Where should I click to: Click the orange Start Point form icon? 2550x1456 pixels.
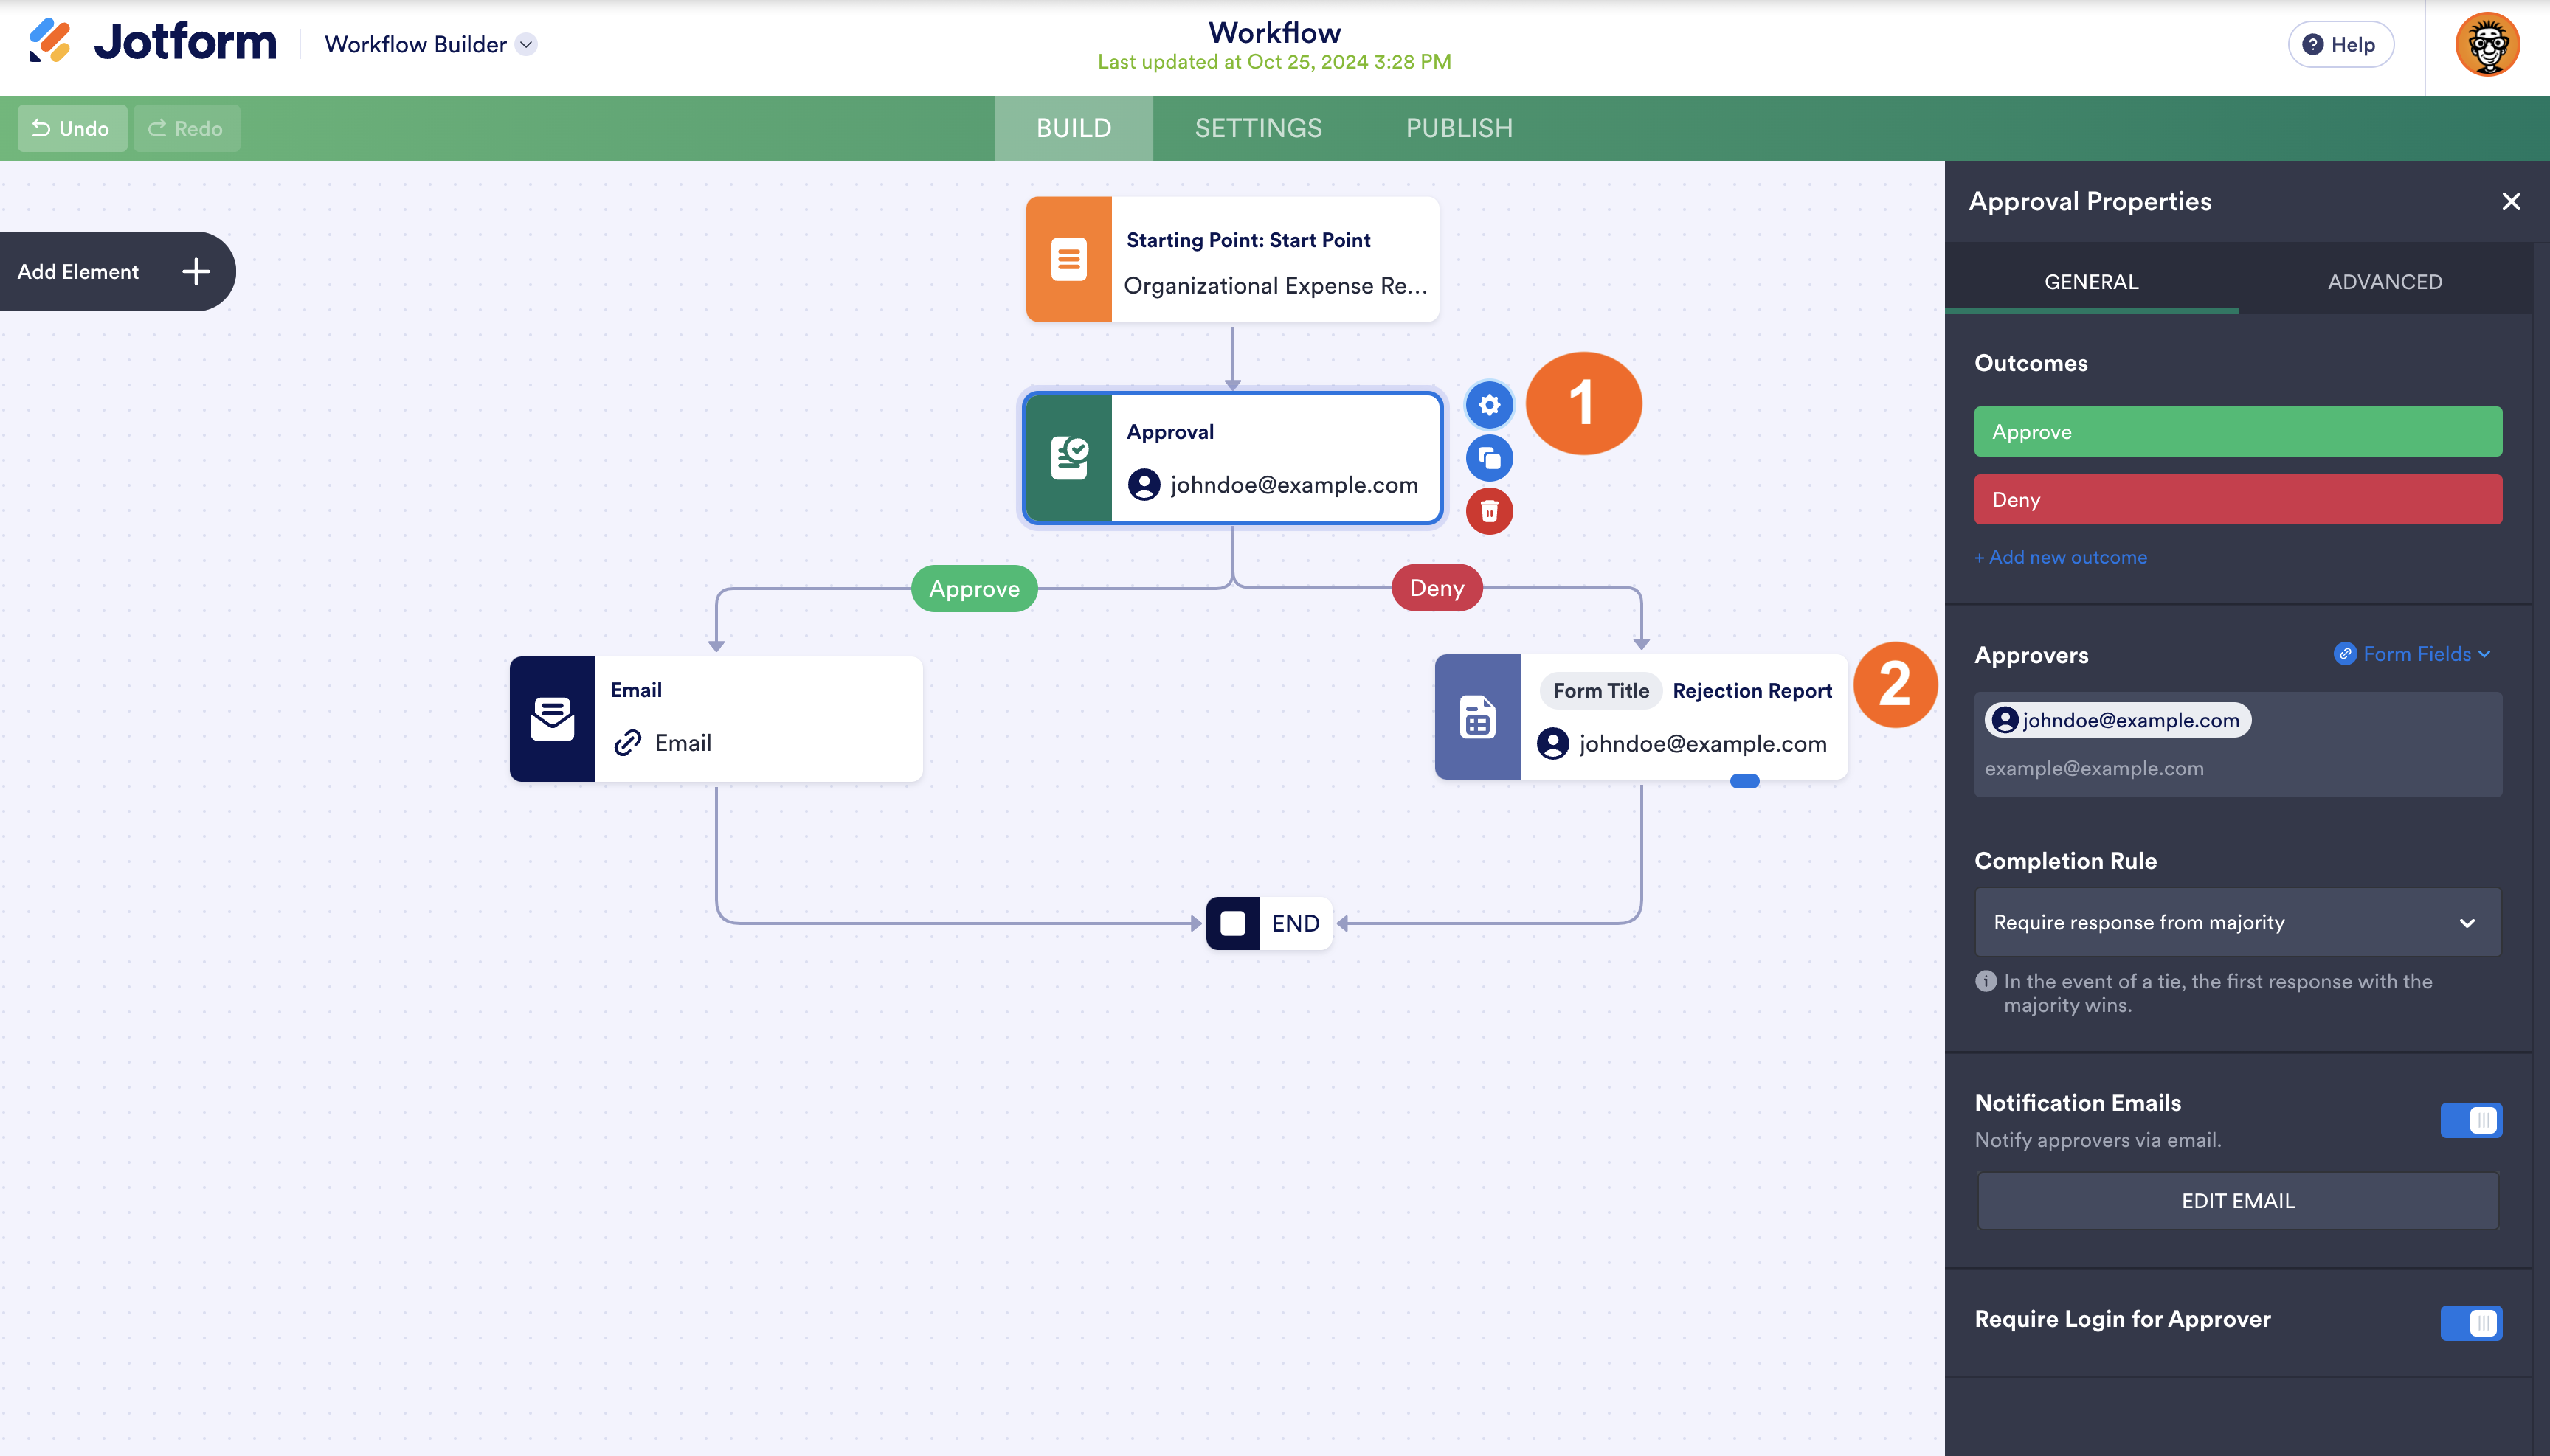(1068, 260)
